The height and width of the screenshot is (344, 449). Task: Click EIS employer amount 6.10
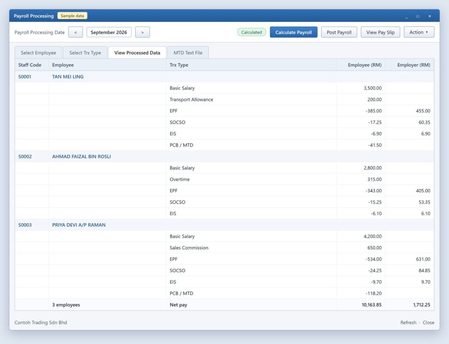pos(425,213)
